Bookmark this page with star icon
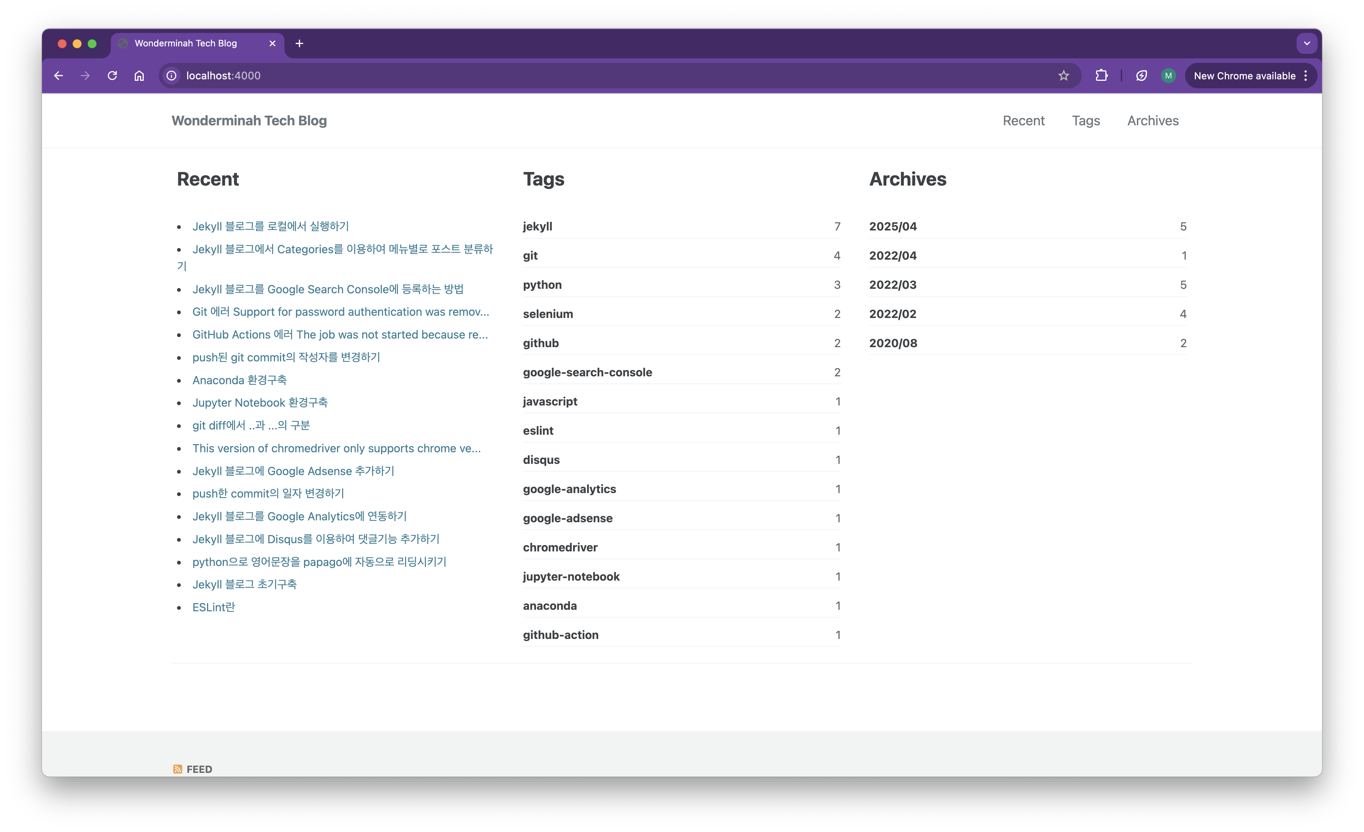Viewport: 1364px width, 832px height. pos(1063,76)
